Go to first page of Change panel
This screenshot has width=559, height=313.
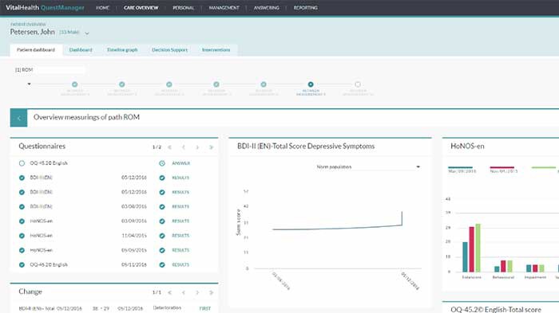click(169, 292)
